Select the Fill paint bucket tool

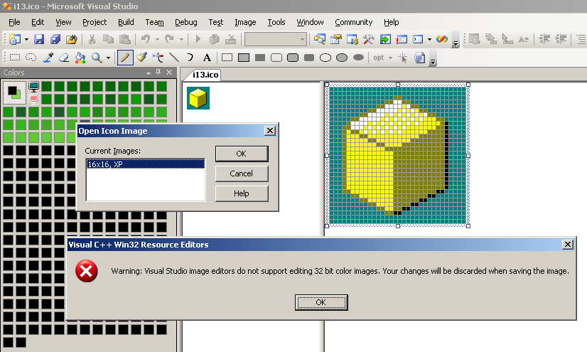(80, 58)
